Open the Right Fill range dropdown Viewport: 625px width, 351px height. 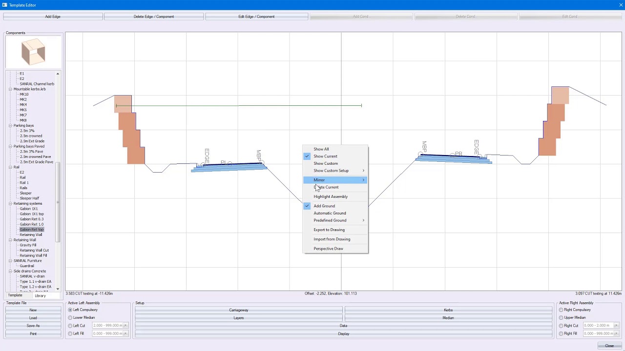click(x=616, y=333)
